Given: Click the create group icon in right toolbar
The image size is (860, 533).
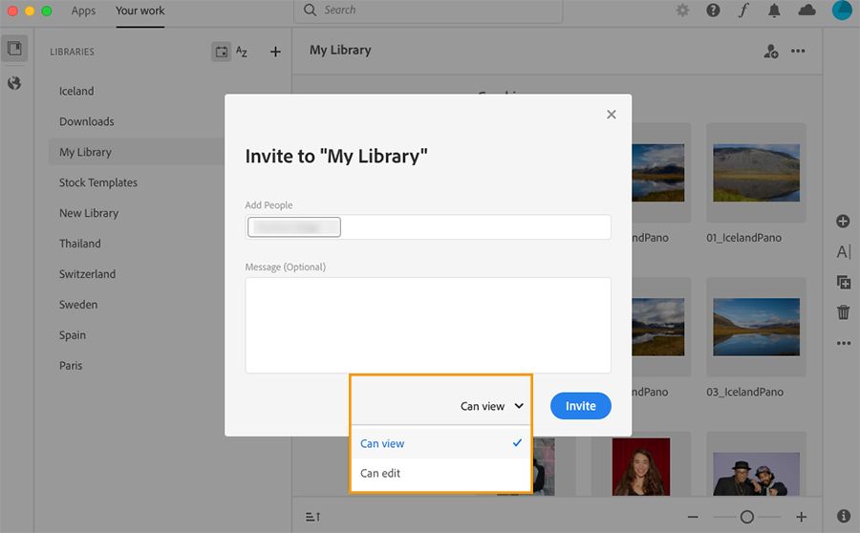Looking at the screenshot, I should pyautogui.click(x=844, y=282).
